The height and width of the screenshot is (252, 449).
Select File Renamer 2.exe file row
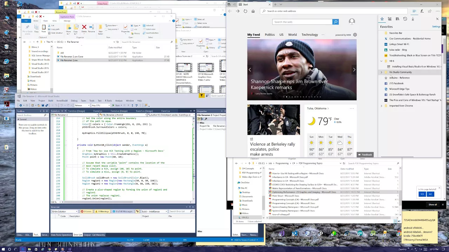(x=113, y=60)
